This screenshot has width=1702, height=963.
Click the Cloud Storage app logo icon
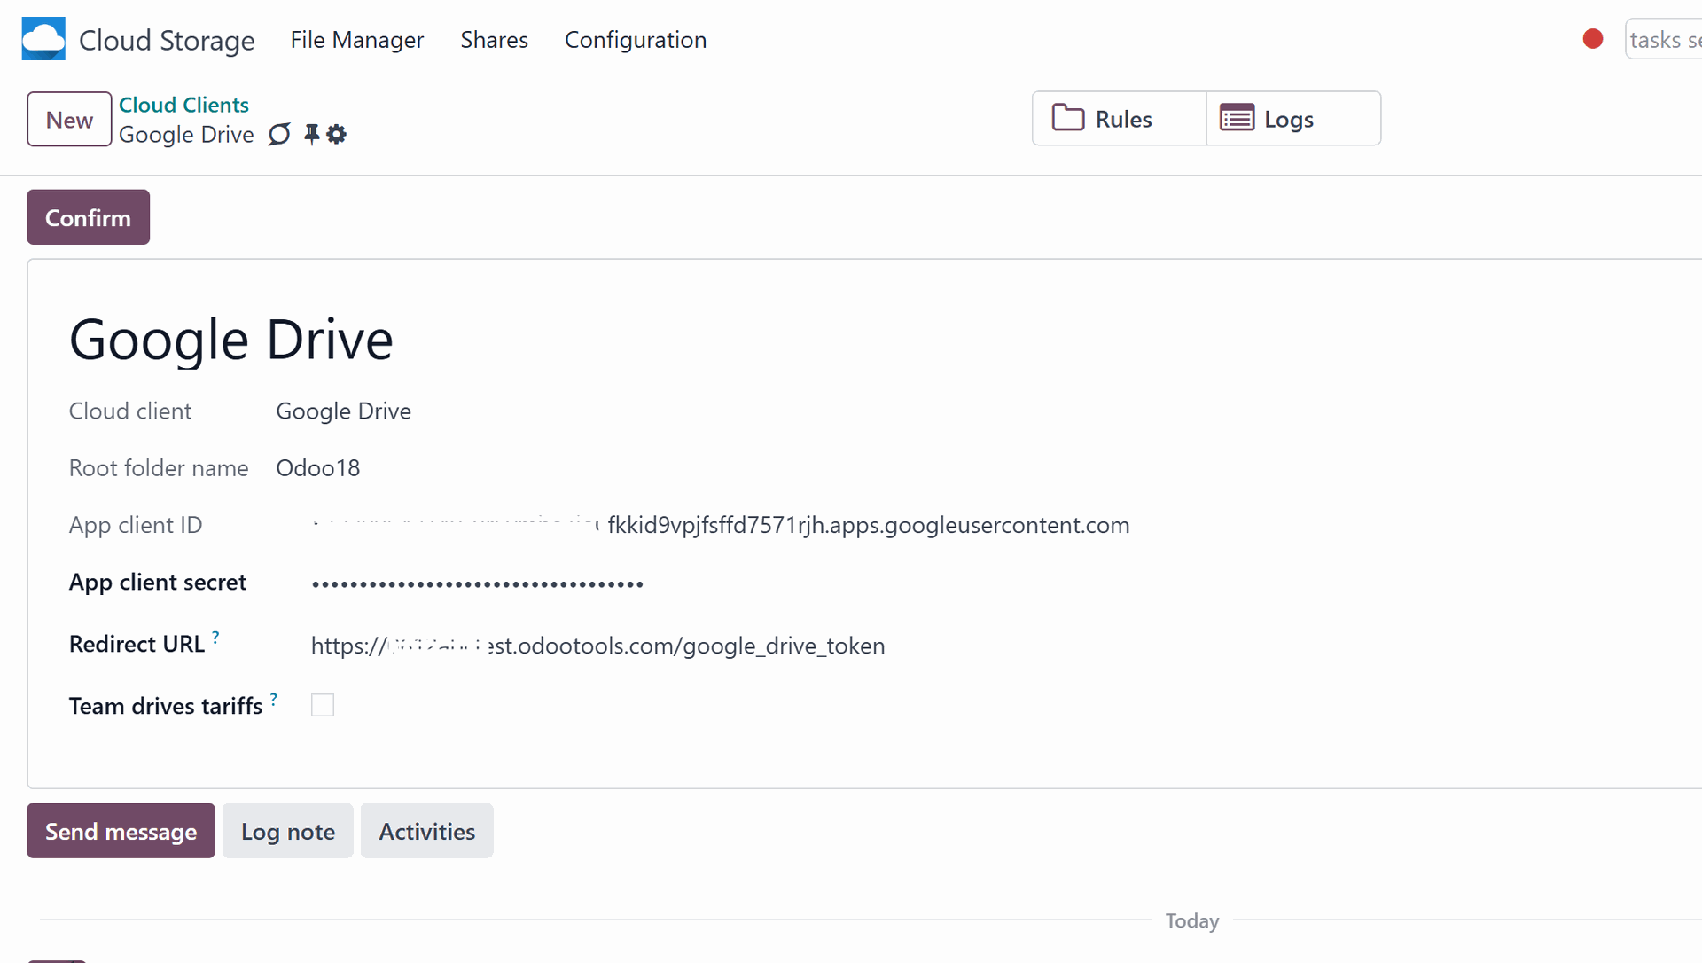tap(43, 39)
